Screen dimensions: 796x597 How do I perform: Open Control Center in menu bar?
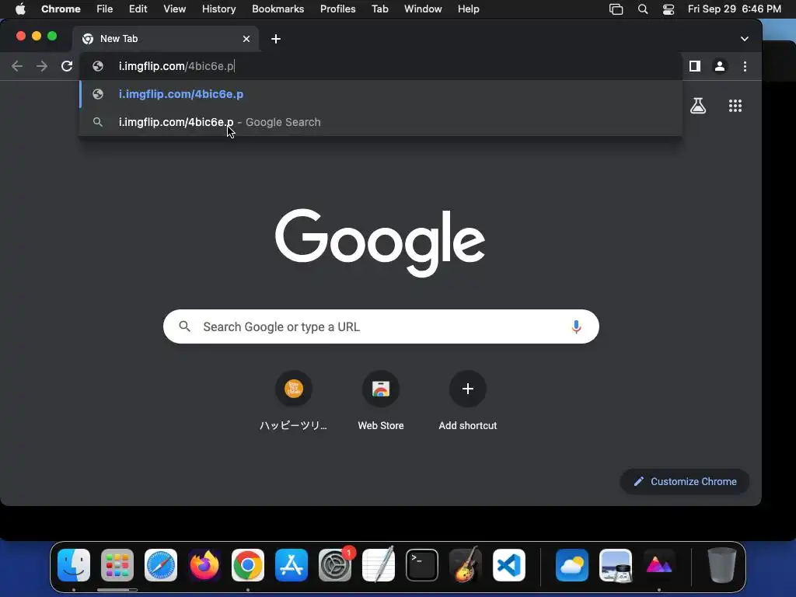click(669, 9)
